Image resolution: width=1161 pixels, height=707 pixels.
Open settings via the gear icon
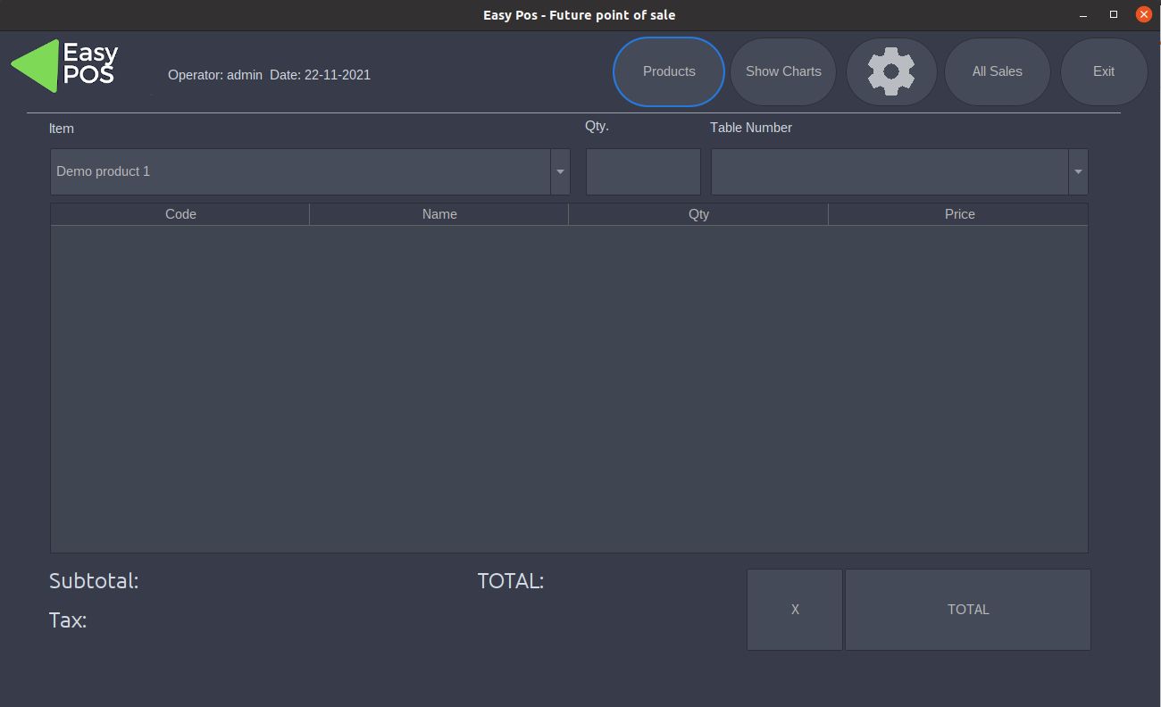point(891,71)
